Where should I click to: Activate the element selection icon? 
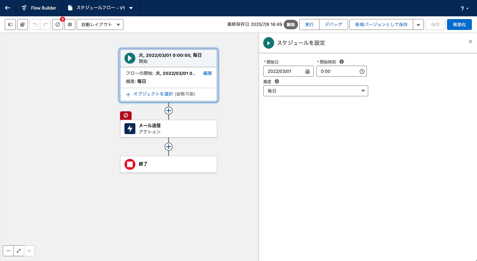tap(22, 24)
